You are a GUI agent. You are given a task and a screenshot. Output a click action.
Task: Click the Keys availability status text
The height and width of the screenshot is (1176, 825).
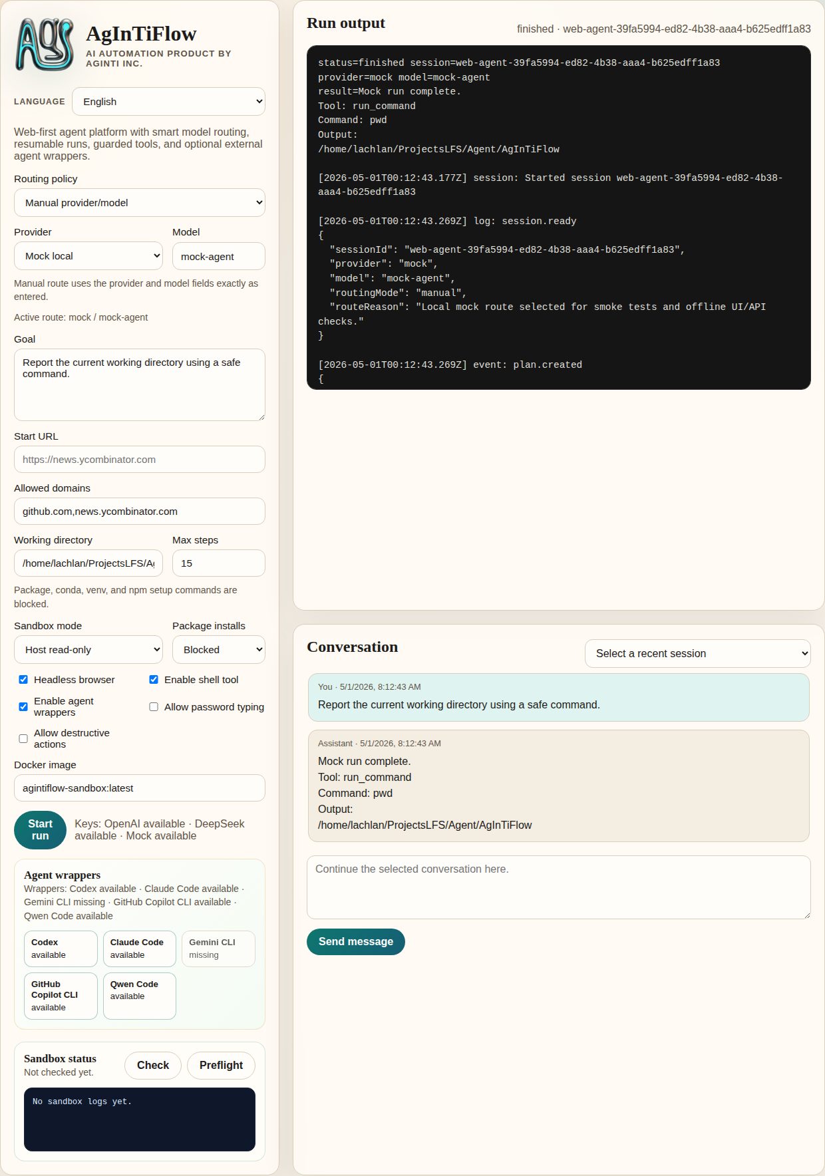click(x=160, y=830)
